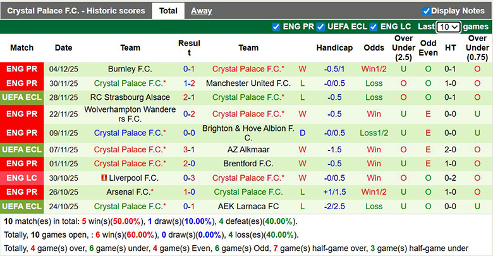Select the Total tab
Screen dimensions: 493x256
(x=168, y=11)
